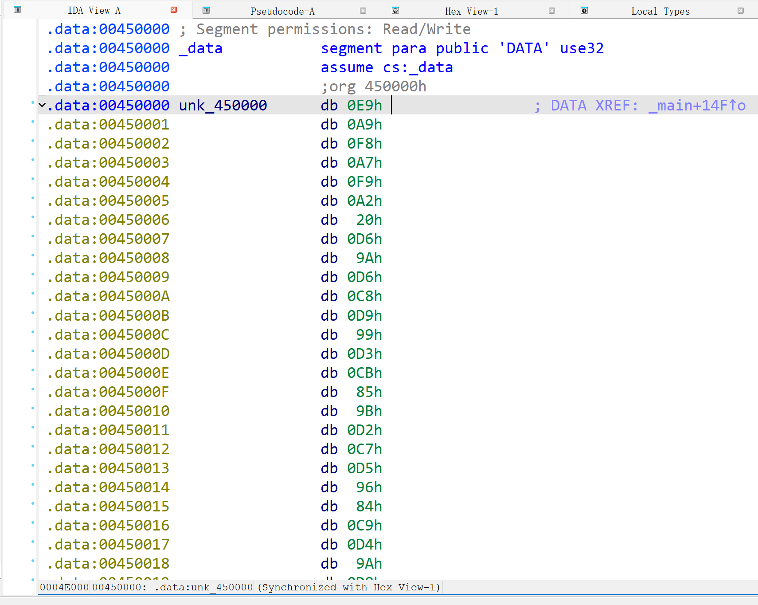Toggle breakpoint dot at address 00450008
This screenshot has height=605, width=758.
[x=33, y=255]
